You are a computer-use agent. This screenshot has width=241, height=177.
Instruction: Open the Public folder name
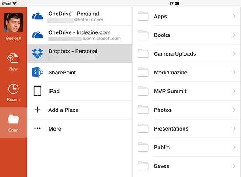coord(162,148)
